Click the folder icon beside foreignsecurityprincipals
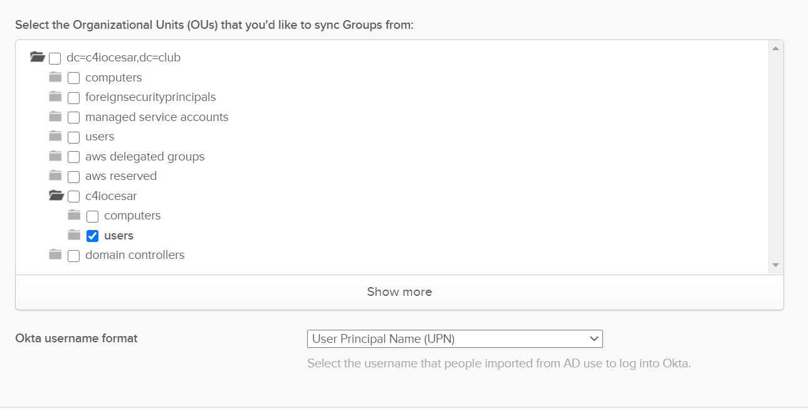Image resolution: width=808 pixels, height=410 pixels. click(x=56, y=97)
